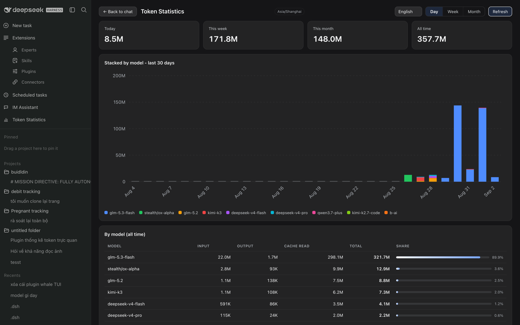Click the Token Statistics bar-chart icon
The width and height of the screenshot is (520, 325).
(x=6, y=120)
